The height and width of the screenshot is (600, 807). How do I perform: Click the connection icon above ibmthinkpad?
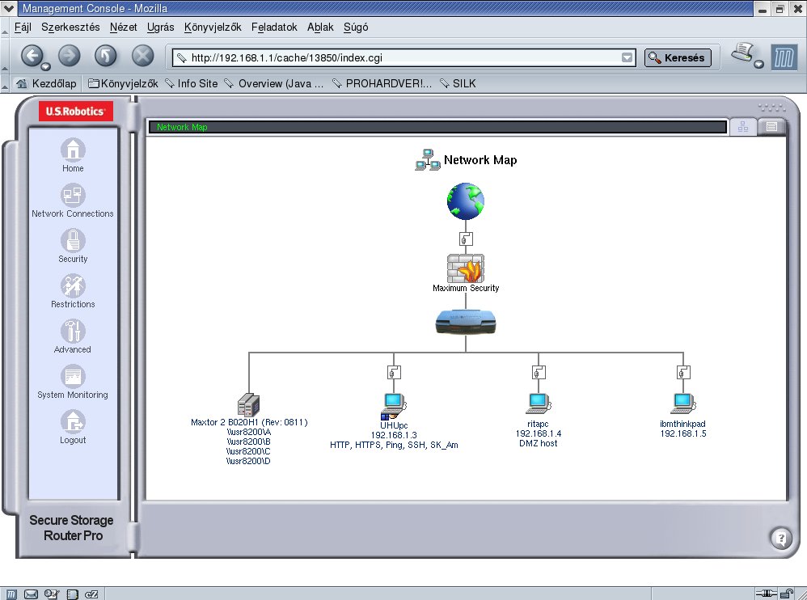[x=683, y=372]
